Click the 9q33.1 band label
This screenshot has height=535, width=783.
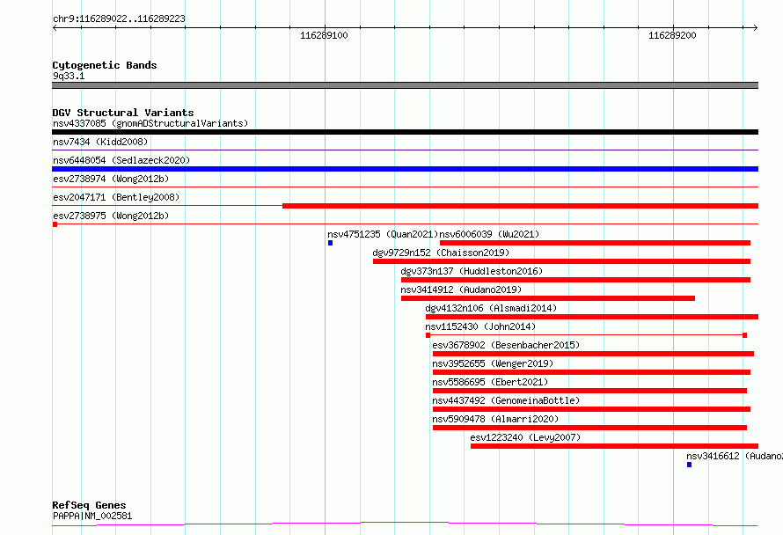pyautogui.click(x=69, y=76)
